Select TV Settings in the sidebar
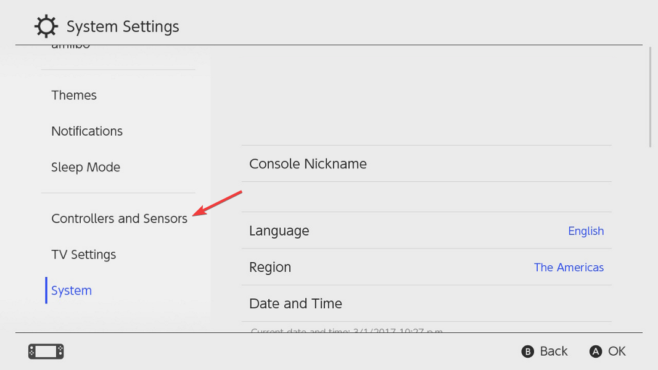Viewport: 658px width, 370px height. tap(83, 255)
